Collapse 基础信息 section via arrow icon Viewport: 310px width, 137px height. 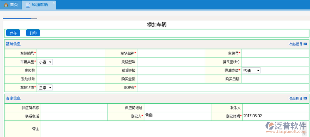click(305, 44)
